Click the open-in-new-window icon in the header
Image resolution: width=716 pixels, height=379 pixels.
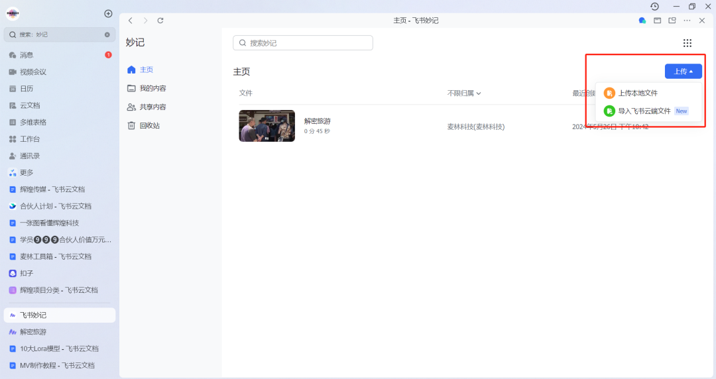coord(672,21)
